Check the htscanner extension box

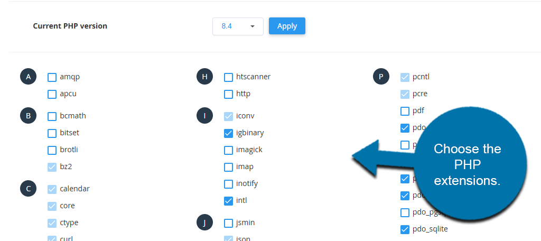tap(228, 78)
